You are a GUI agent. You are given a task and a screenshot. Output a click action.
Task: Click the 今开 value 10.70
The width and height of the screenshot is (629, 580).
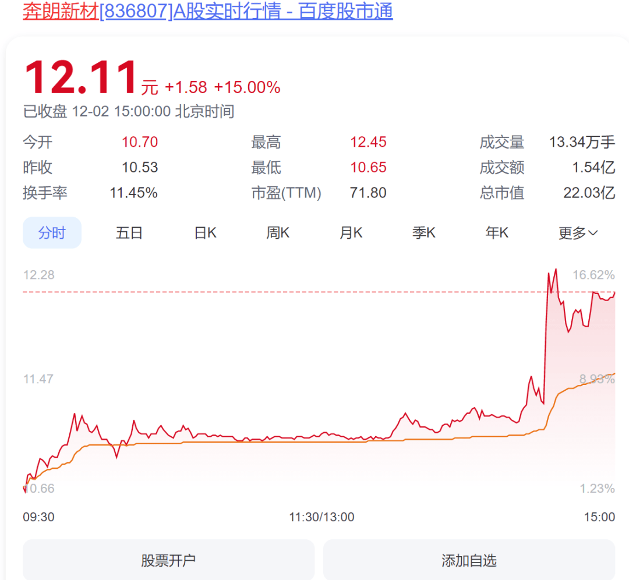(140, 142)
